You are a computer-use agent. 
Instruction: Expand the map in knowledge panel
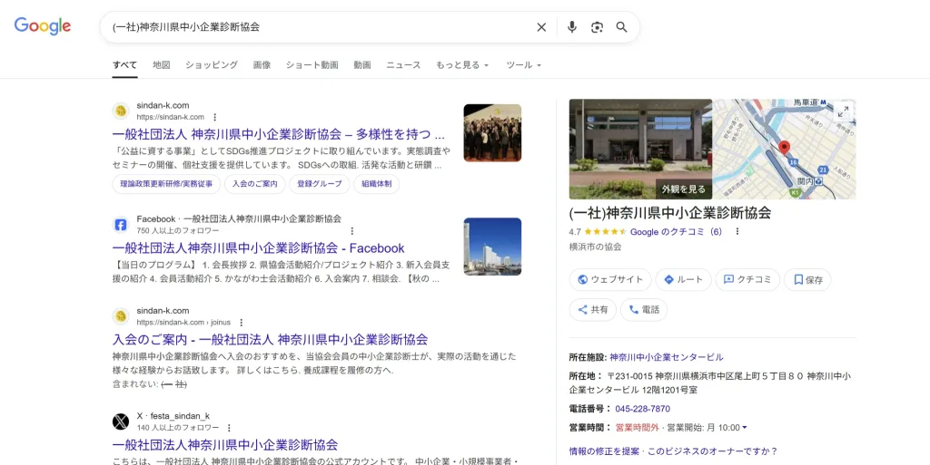click(x=843, y=111)
